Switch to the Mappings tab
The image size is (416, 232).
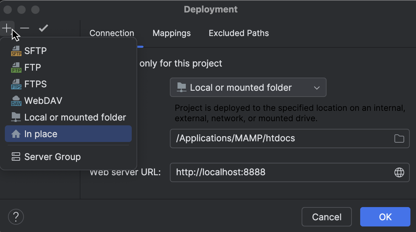click(171, 33)
